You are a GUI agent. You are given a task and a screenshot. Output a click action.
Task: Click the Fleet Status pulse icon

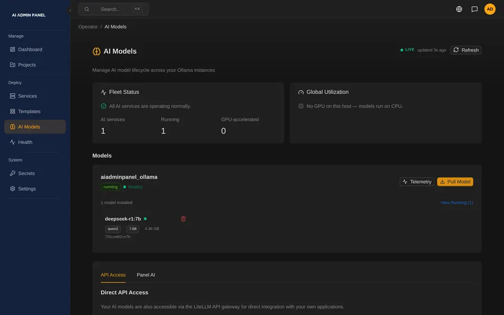click(x=103, y=92)
